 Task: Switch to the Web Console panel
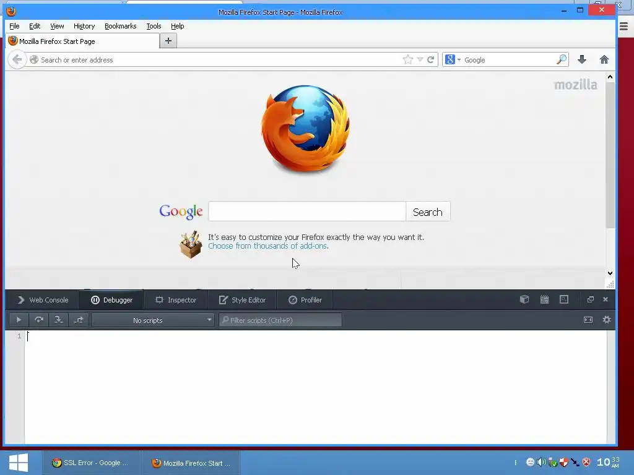pos(43,300)
